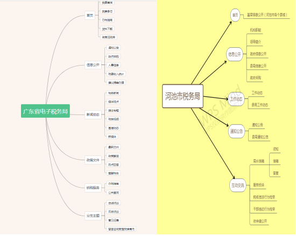Click 政府采购 subtopic in 河池 map
Screen dimensions: 296x236
pos(256,77)
